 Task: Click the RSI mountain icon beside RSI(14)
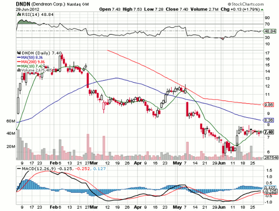coord(19,14)
